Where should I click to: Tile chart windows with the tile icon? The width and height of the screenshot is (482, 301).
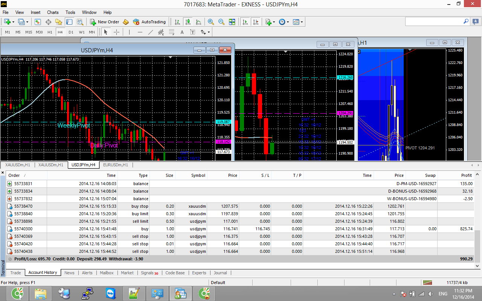tap(232, 22)
